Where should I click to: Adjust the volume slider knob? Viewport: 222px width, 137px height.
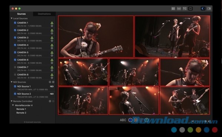click(x=205, y=121)
